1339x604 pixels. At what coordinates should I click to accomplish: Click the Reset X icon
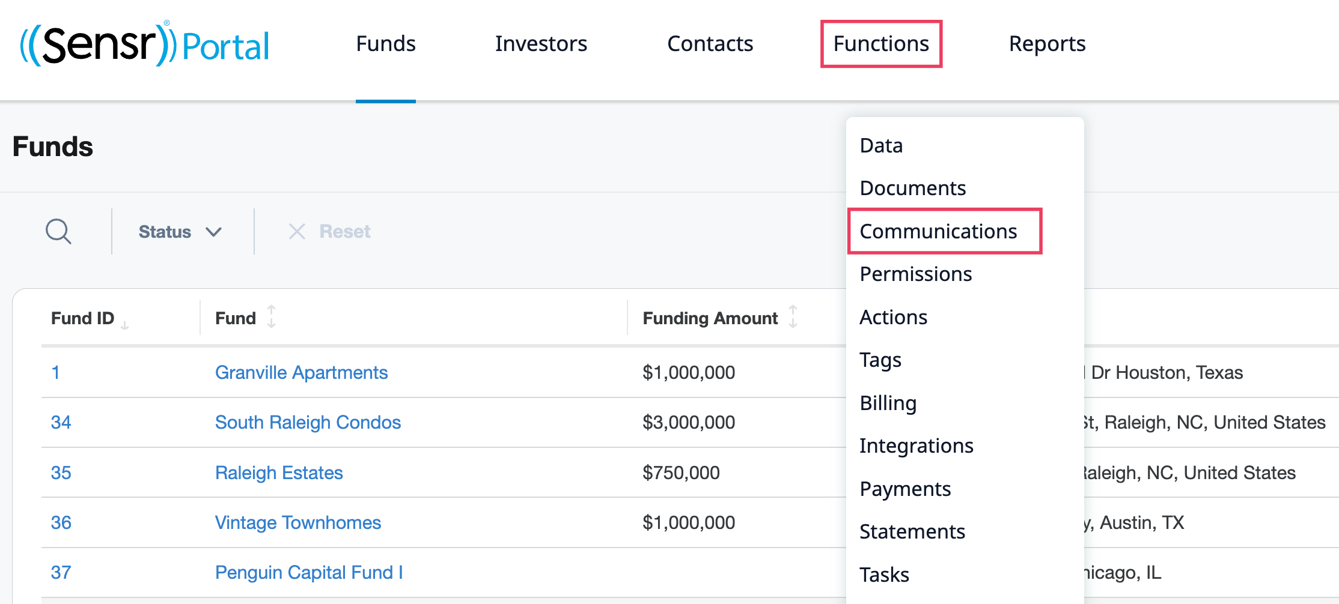(x=297, y=231)
